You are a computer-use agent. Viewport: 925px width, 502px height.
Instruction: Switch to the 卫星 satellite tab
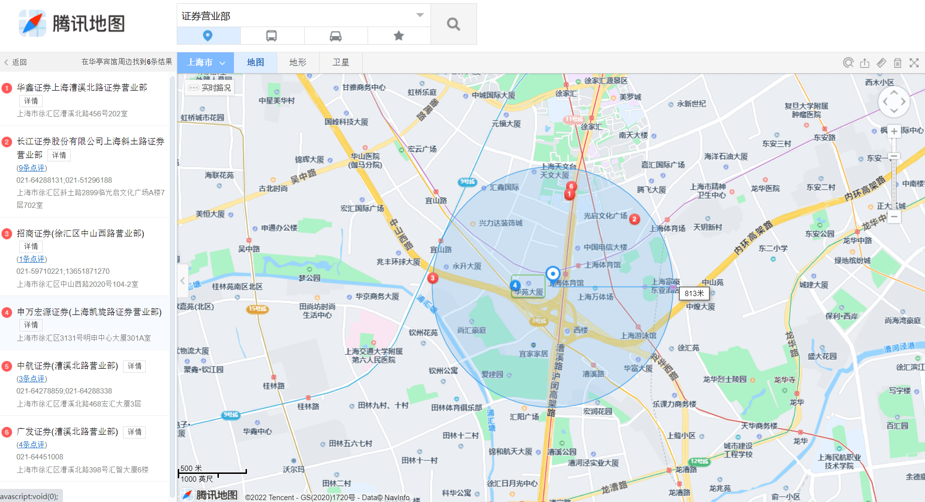(x=341, y=63)
